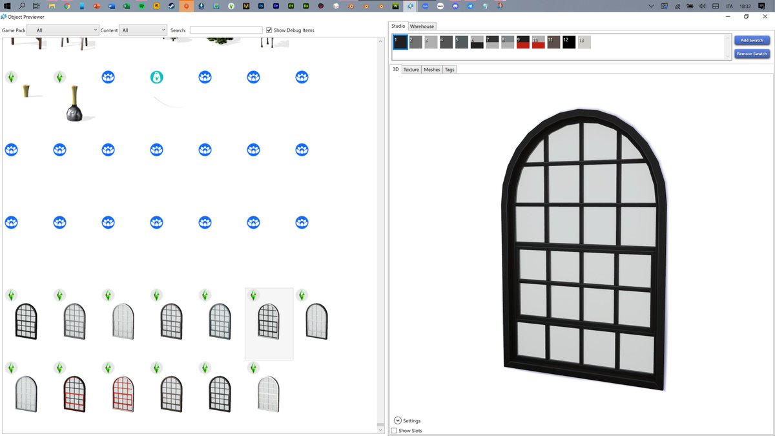Expand hidden system tray icons chevron
The width and height of the screenshot is (775, 436).
[651, 6]
